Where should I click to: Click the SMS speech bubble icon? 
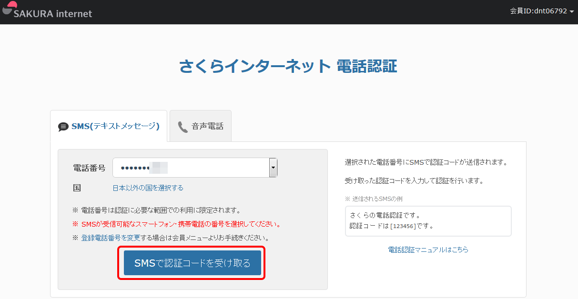point(63,127)
